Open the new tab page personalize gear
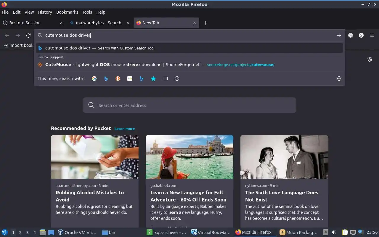379x237 pixels. [x=370, y=59]
